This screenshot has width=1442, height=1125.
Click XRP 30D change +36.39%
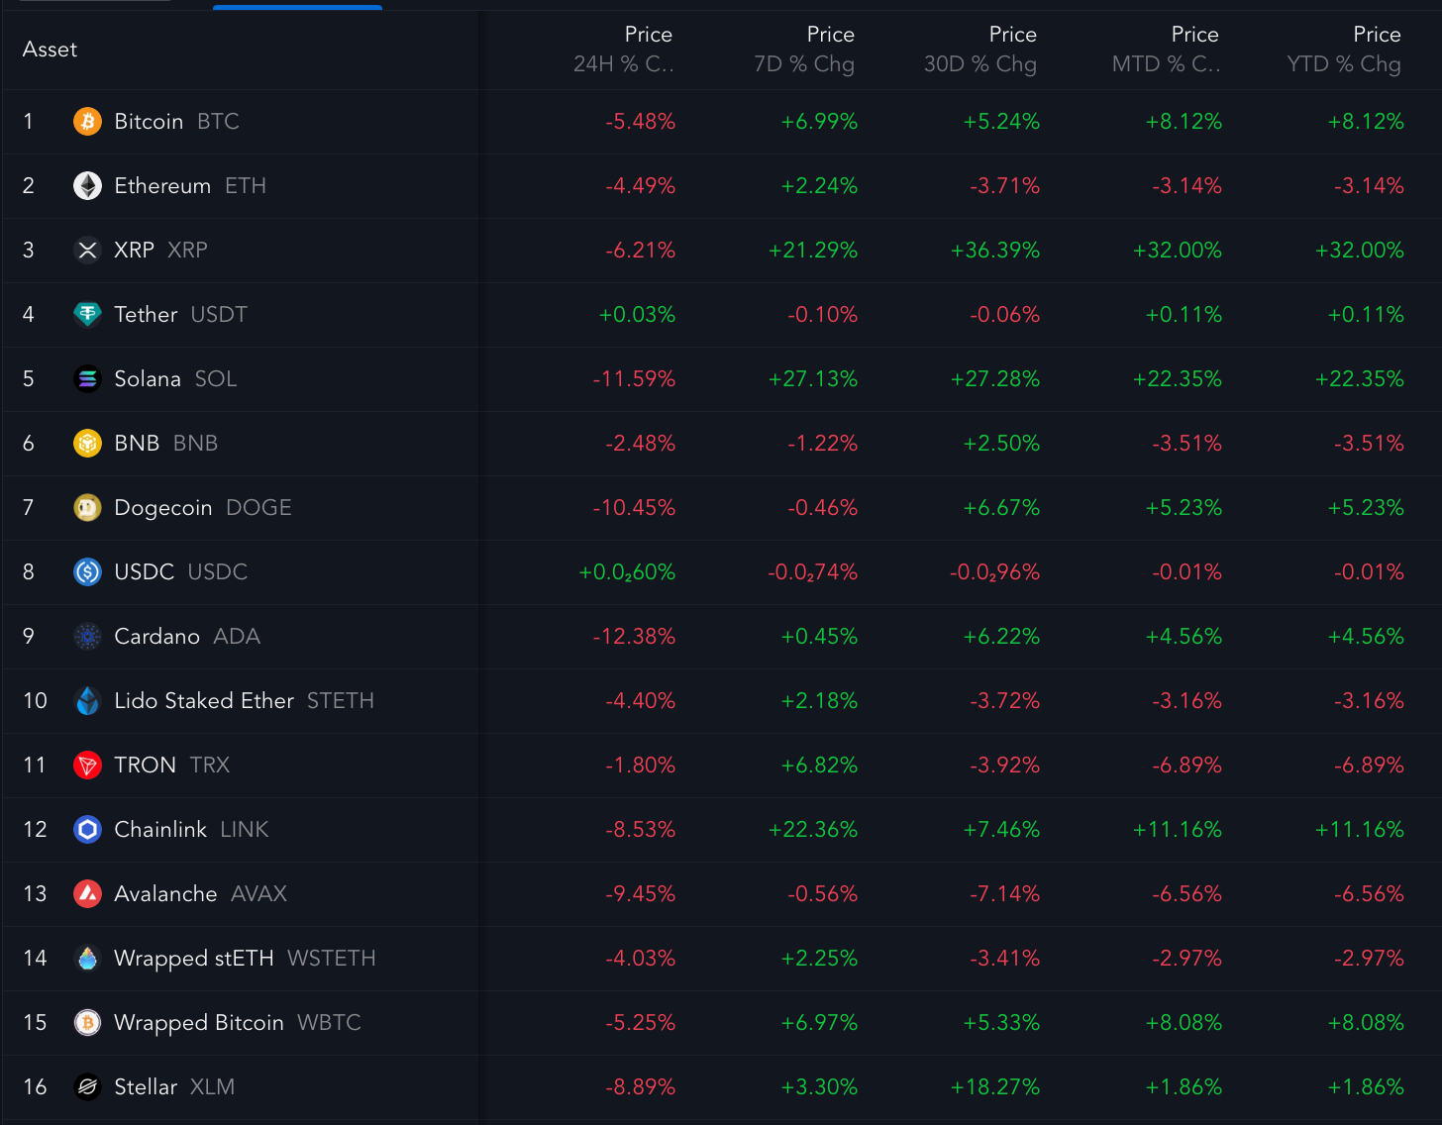(x=995, y=251)
